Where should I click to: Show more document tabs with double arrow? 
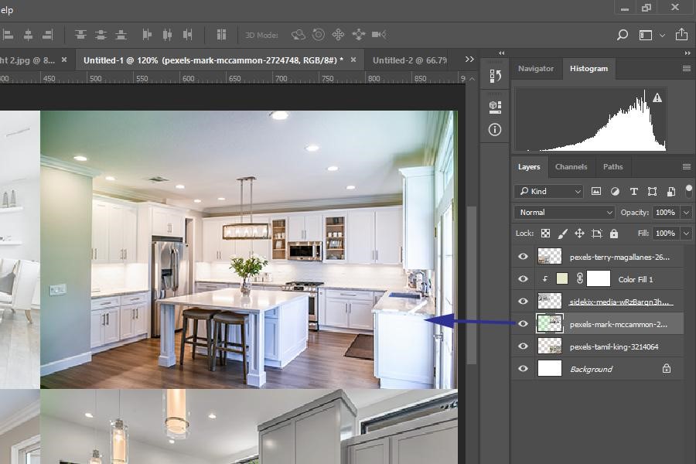[x=469, y=60]
